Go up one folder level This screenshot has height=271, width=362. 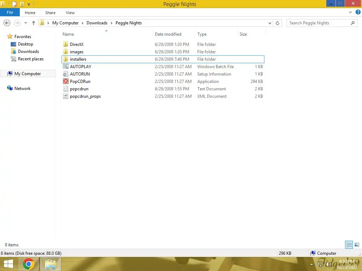[34, 23]
